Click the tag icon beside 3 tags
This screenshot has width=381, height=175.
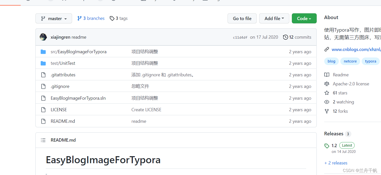click(112, 18)
